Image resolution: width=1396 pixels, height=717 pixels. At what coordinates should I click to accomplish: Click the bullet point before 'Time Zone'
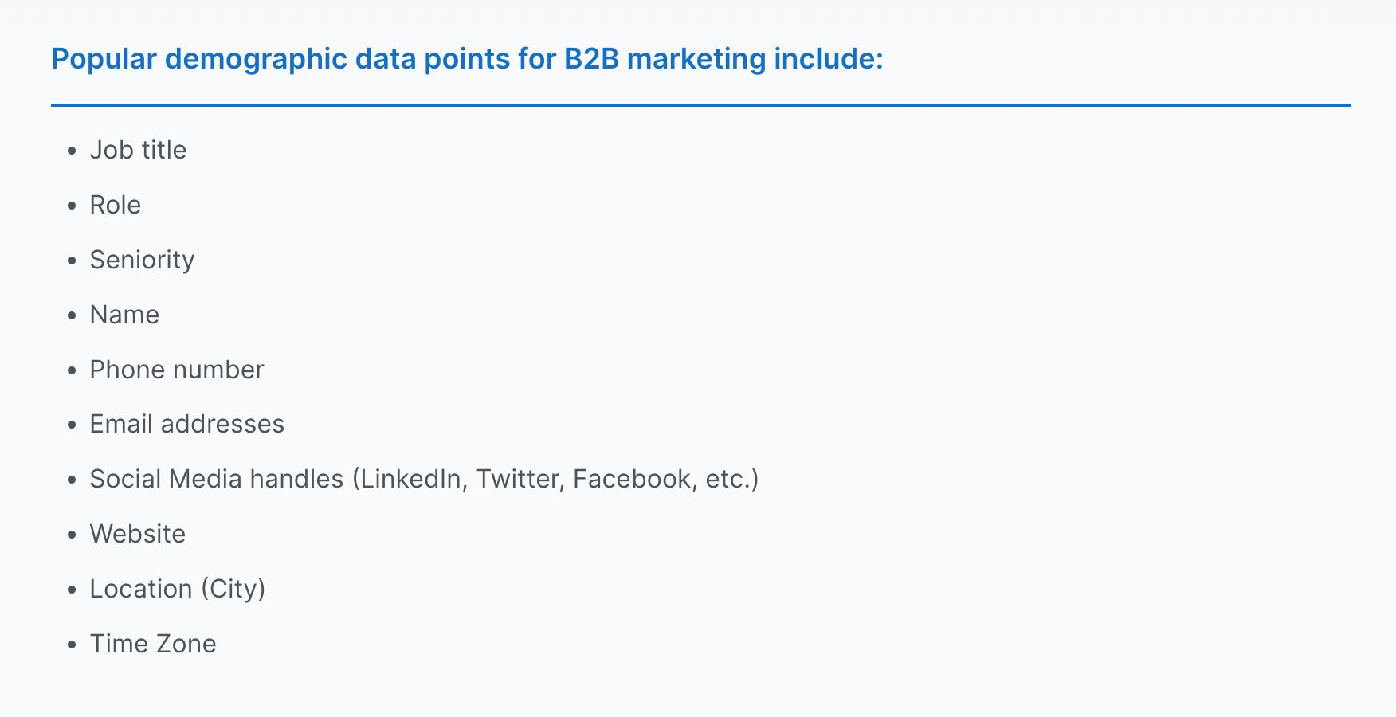coord(73,645)
